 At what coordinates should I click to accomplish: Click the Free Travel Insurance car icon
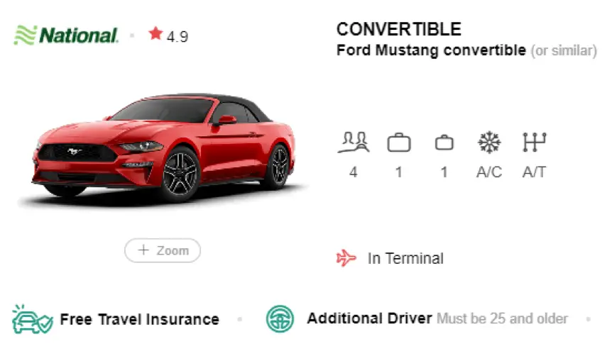click(x=32, y=319)
